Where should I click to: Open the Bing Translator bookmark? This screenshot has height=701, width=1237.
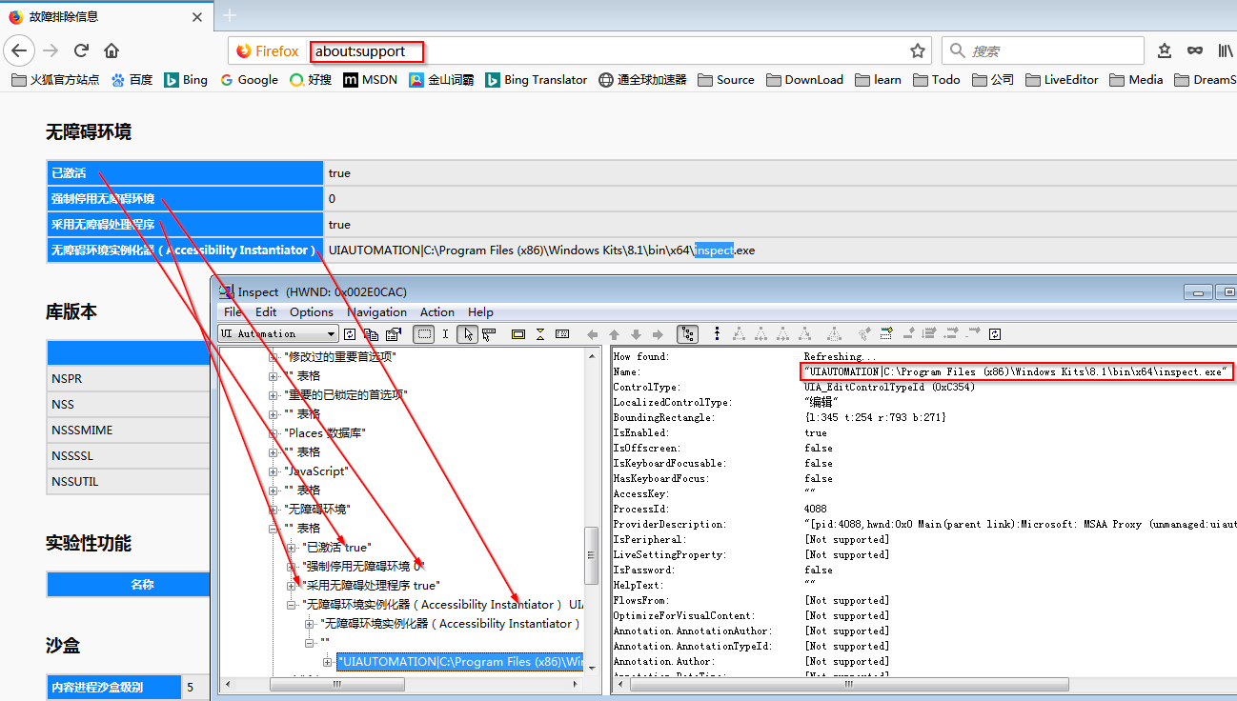coord(537,79)
